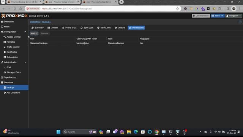Go to browser home page

pos(21,8)
